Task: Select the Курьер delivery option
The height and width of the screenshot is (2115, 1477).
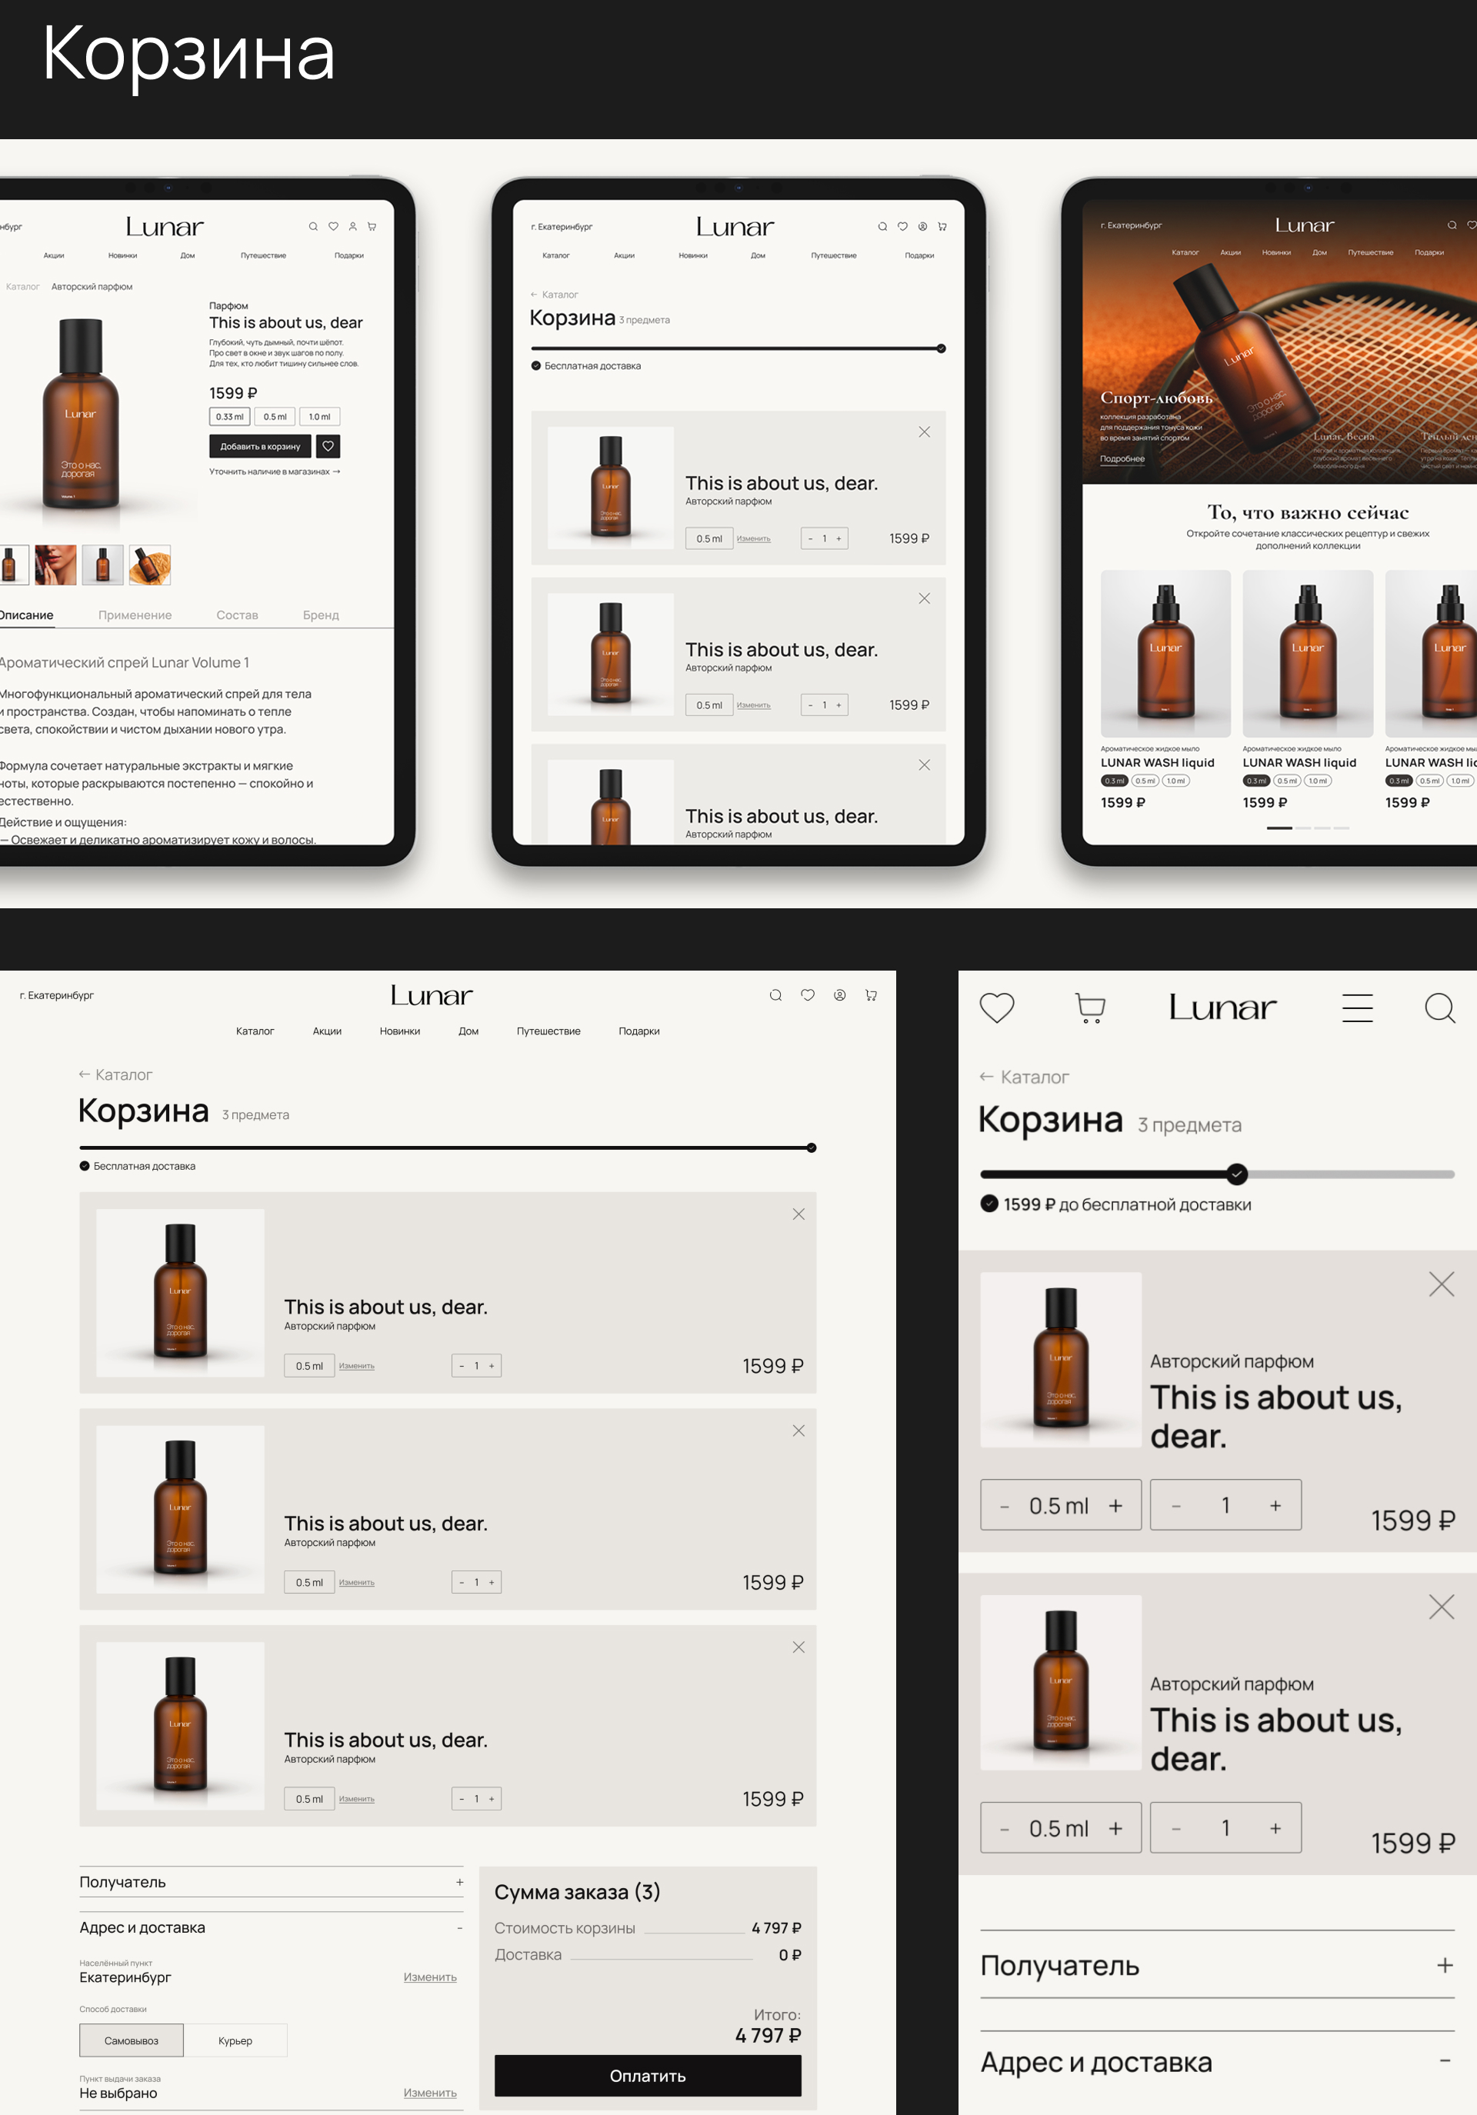Action: point(236,2040)
